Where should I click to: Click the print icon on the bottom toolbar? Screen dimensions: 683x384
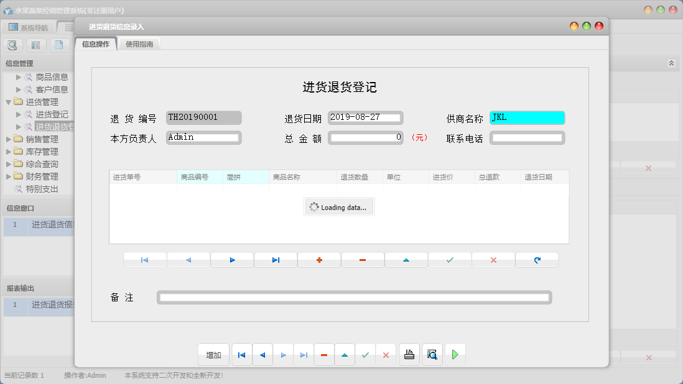pyautogui.click(x=409, y=354)
